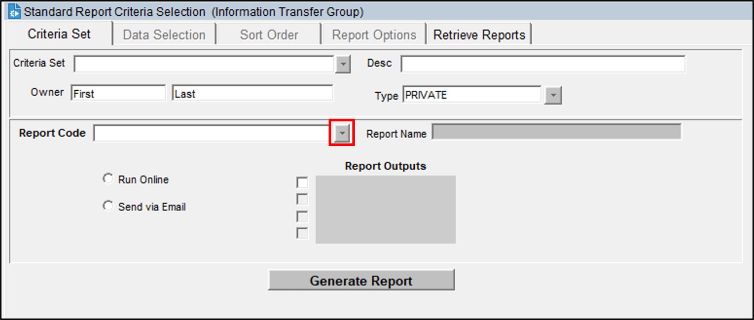Click the Owner Last name field
Viewport: 754px width, 320px height.
coord(252,93)
